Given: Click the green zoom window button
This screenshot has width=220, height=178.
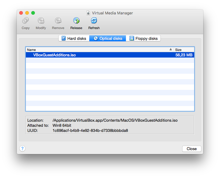Looking at the screenshot, I should pos(33,13).
